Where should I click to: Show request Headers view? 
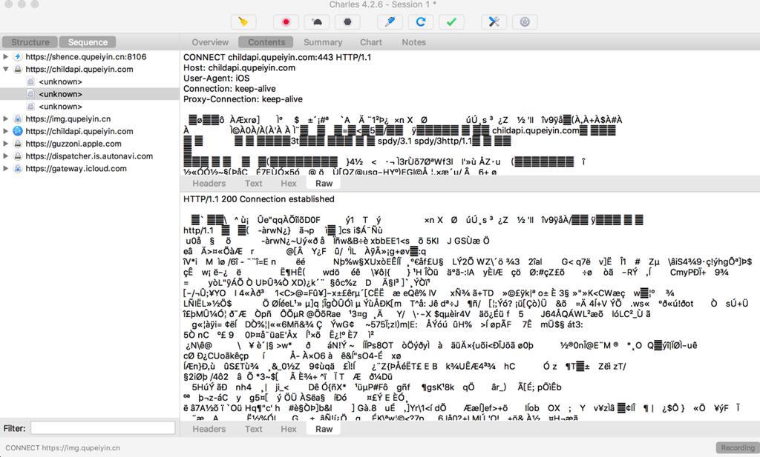tap(209, 183)
